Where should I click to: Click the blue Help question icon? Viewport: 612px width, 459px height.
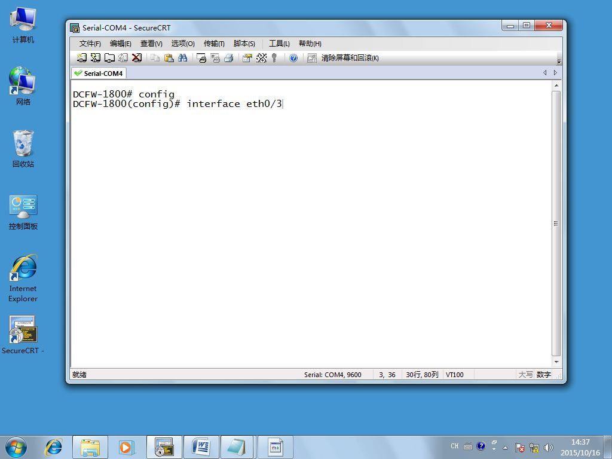pos(293,58)
